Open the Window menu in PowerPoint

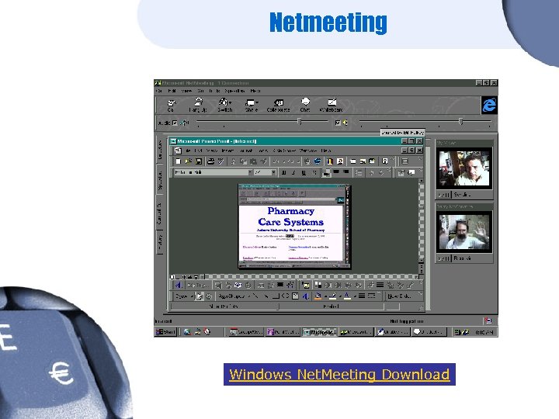pyautogui.click(x=308, y=151)
